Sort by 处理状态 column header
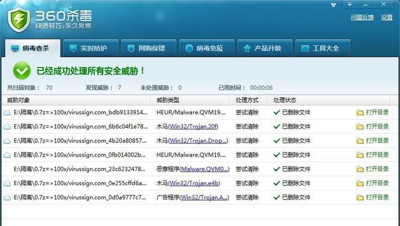 pos(285,100)
